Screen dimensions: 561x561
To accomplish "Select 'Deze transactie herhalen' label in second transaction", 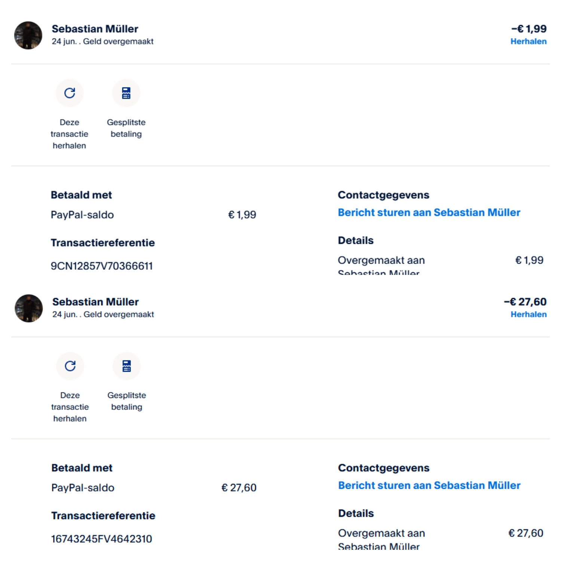I will (70, 407).
